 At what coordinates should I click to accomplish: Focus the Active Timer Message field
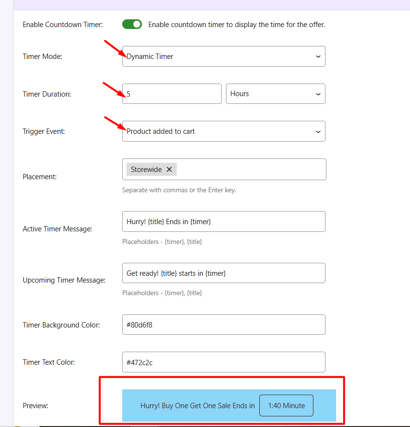[223, 222]
